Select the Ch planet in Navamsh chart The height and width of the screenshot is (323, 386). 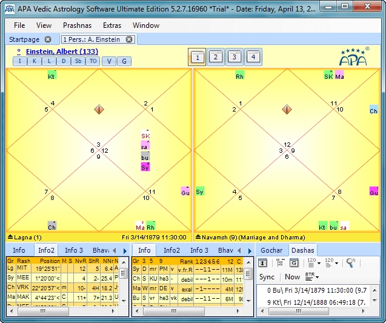click(373, 109)
